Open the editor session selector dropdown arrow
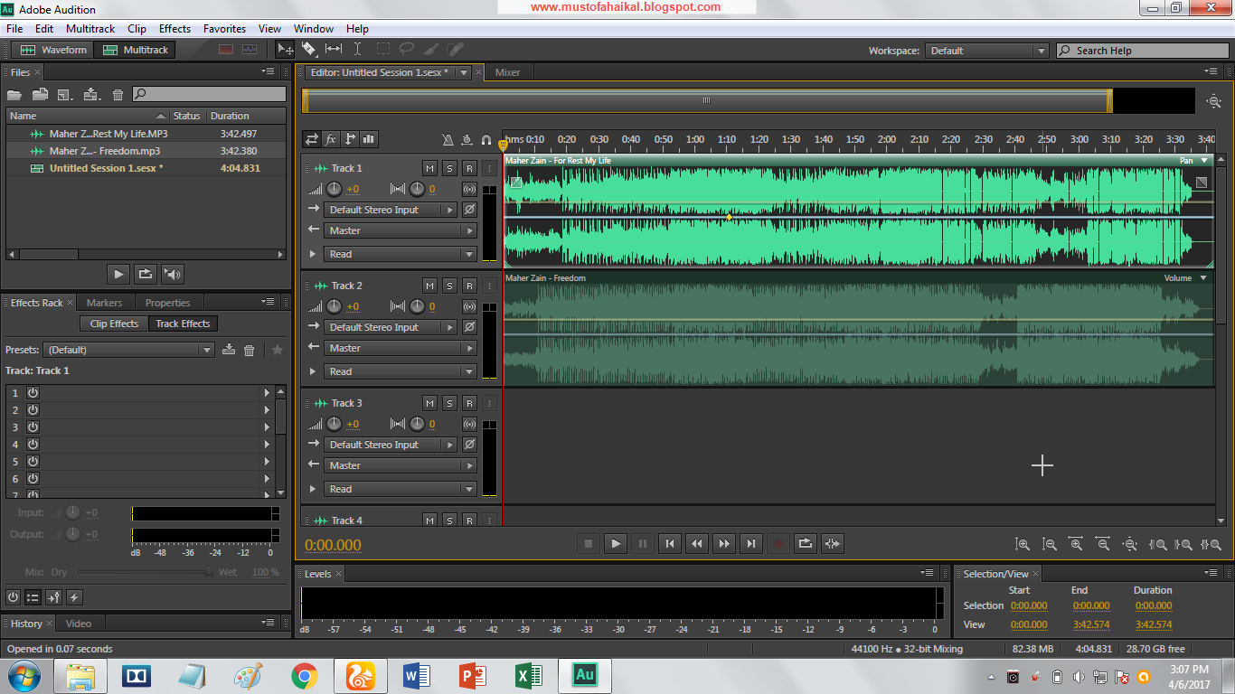 point(464,72)
